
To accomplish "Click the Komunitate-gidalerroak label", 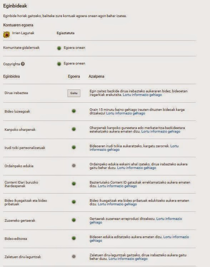I will [21, 48].
